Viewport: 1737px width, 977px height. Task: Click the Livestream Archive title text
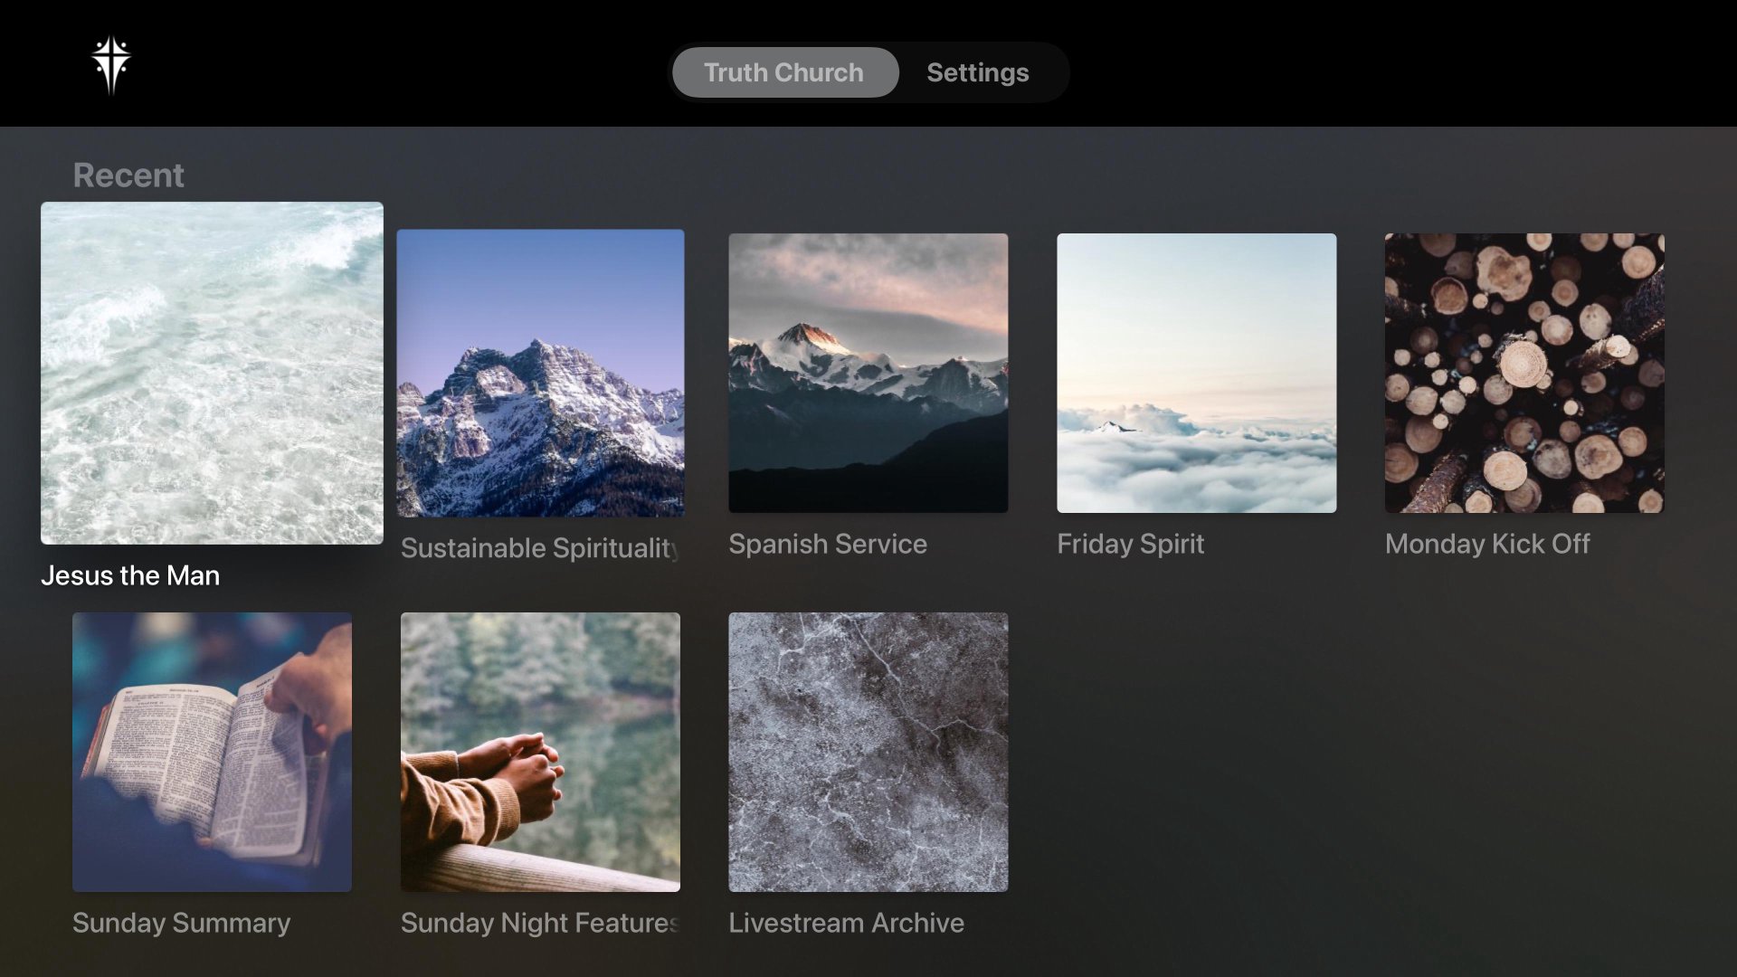coord(846,923)
